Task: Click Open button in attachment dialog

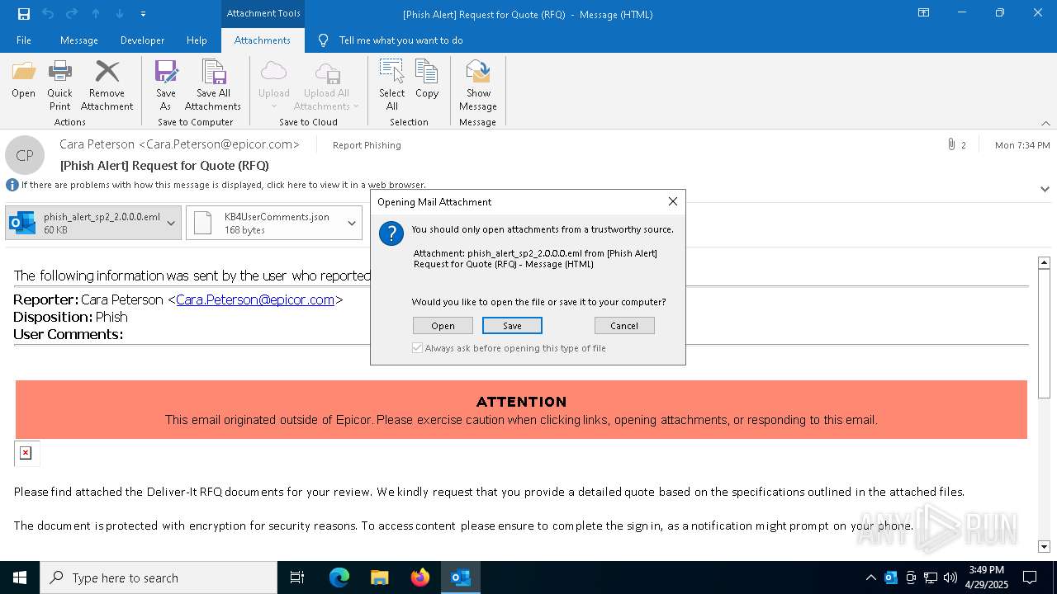Action: (443, 326)
